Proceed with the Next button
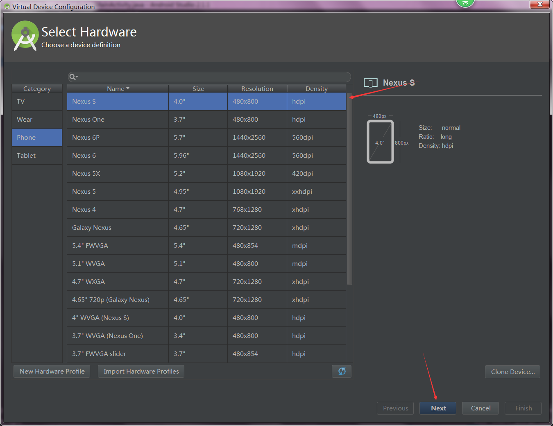This screenshot has width=553, height=426. [x=438, y=408]
